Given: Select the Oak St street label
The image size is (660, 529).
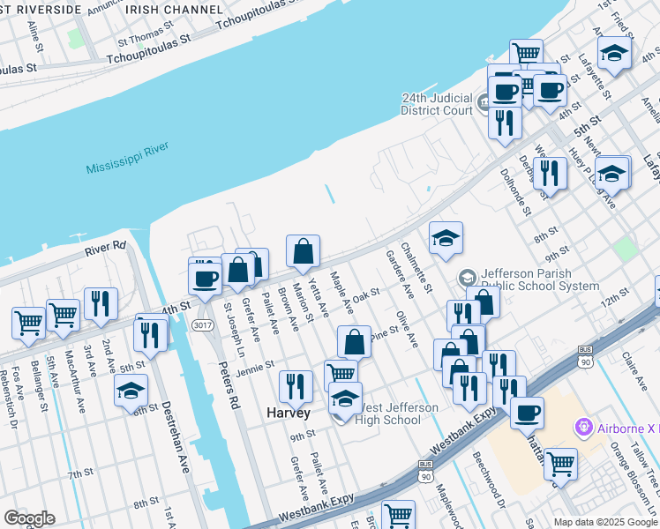Looking at the screenshot, I should pos(366,295).
